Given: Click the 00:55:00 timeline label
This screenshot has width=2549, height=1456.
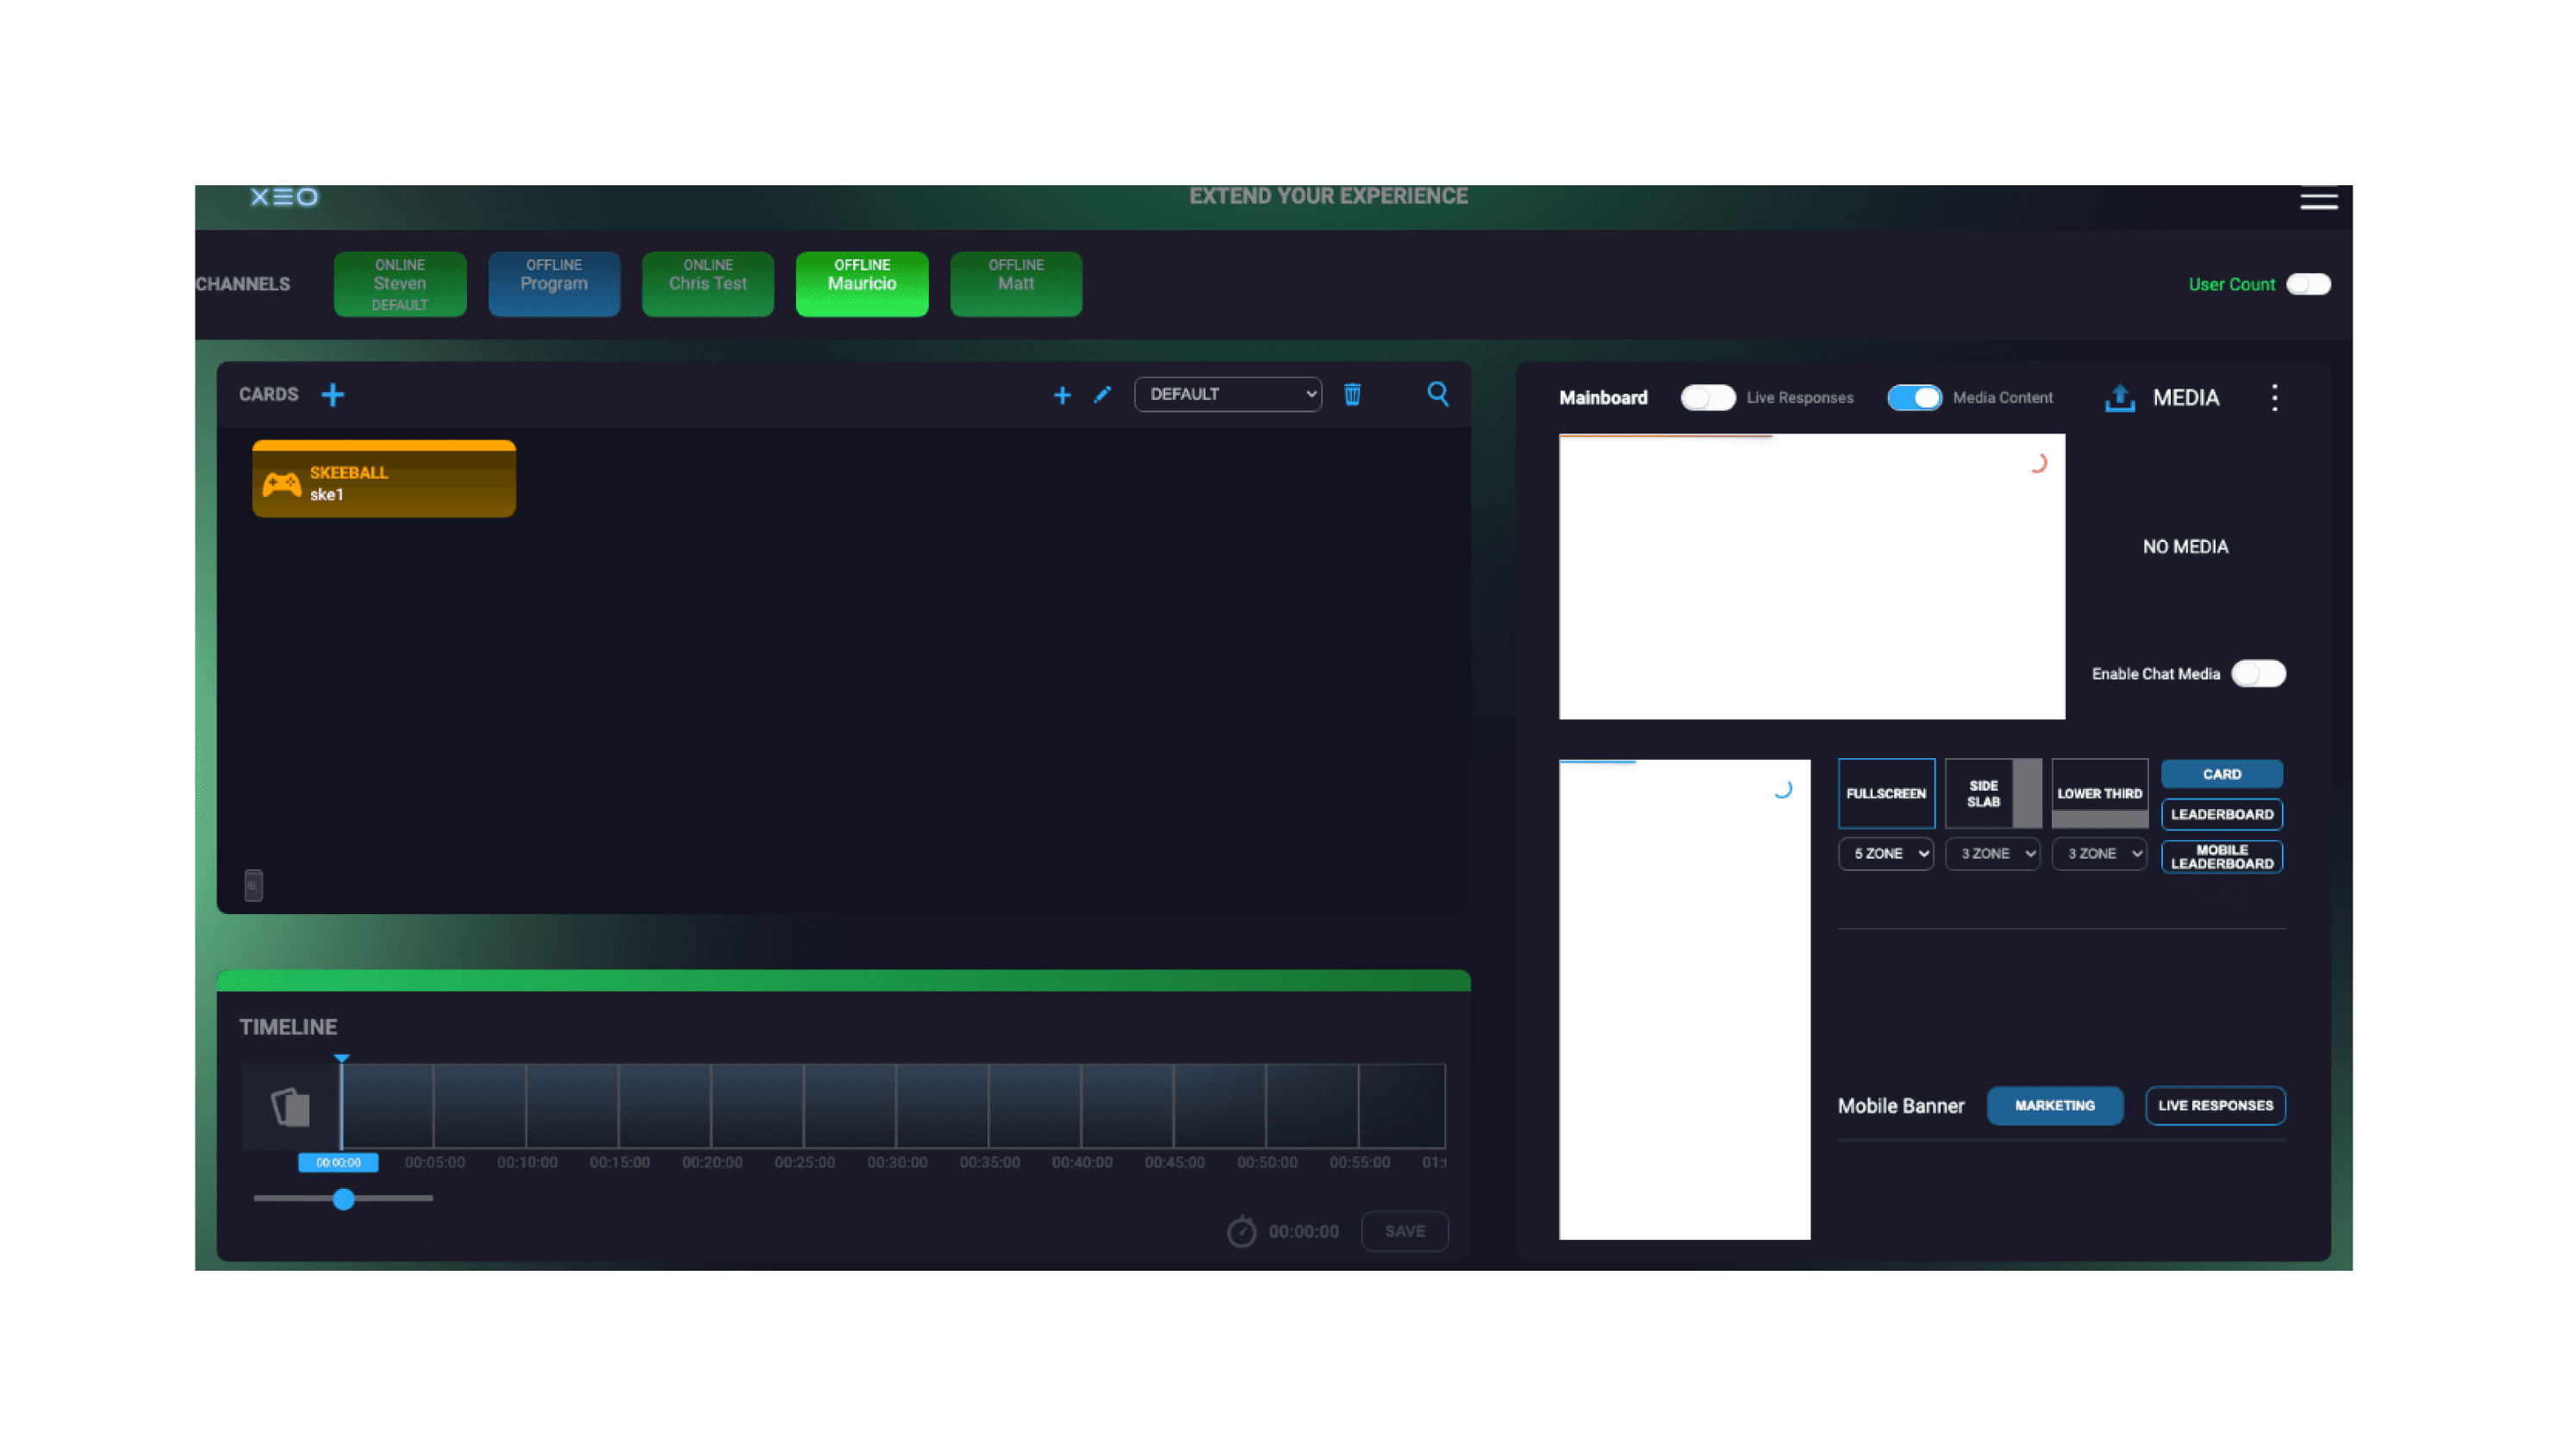Looking at the screenshot, I should [x=1359, y=1162].
